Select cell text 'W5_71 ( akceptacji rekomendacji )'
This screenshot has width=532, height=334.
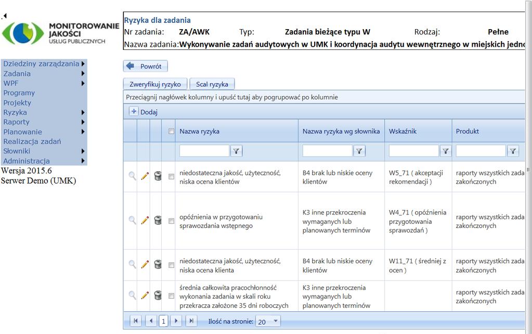pos(416,177)
